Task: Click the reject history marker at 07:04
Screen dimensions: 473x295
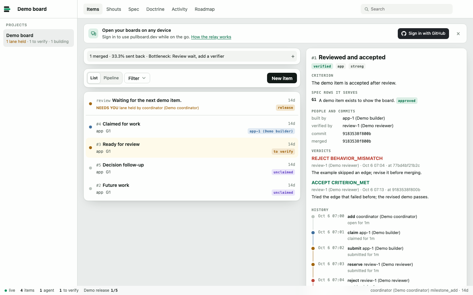Action: click(313, 281)
